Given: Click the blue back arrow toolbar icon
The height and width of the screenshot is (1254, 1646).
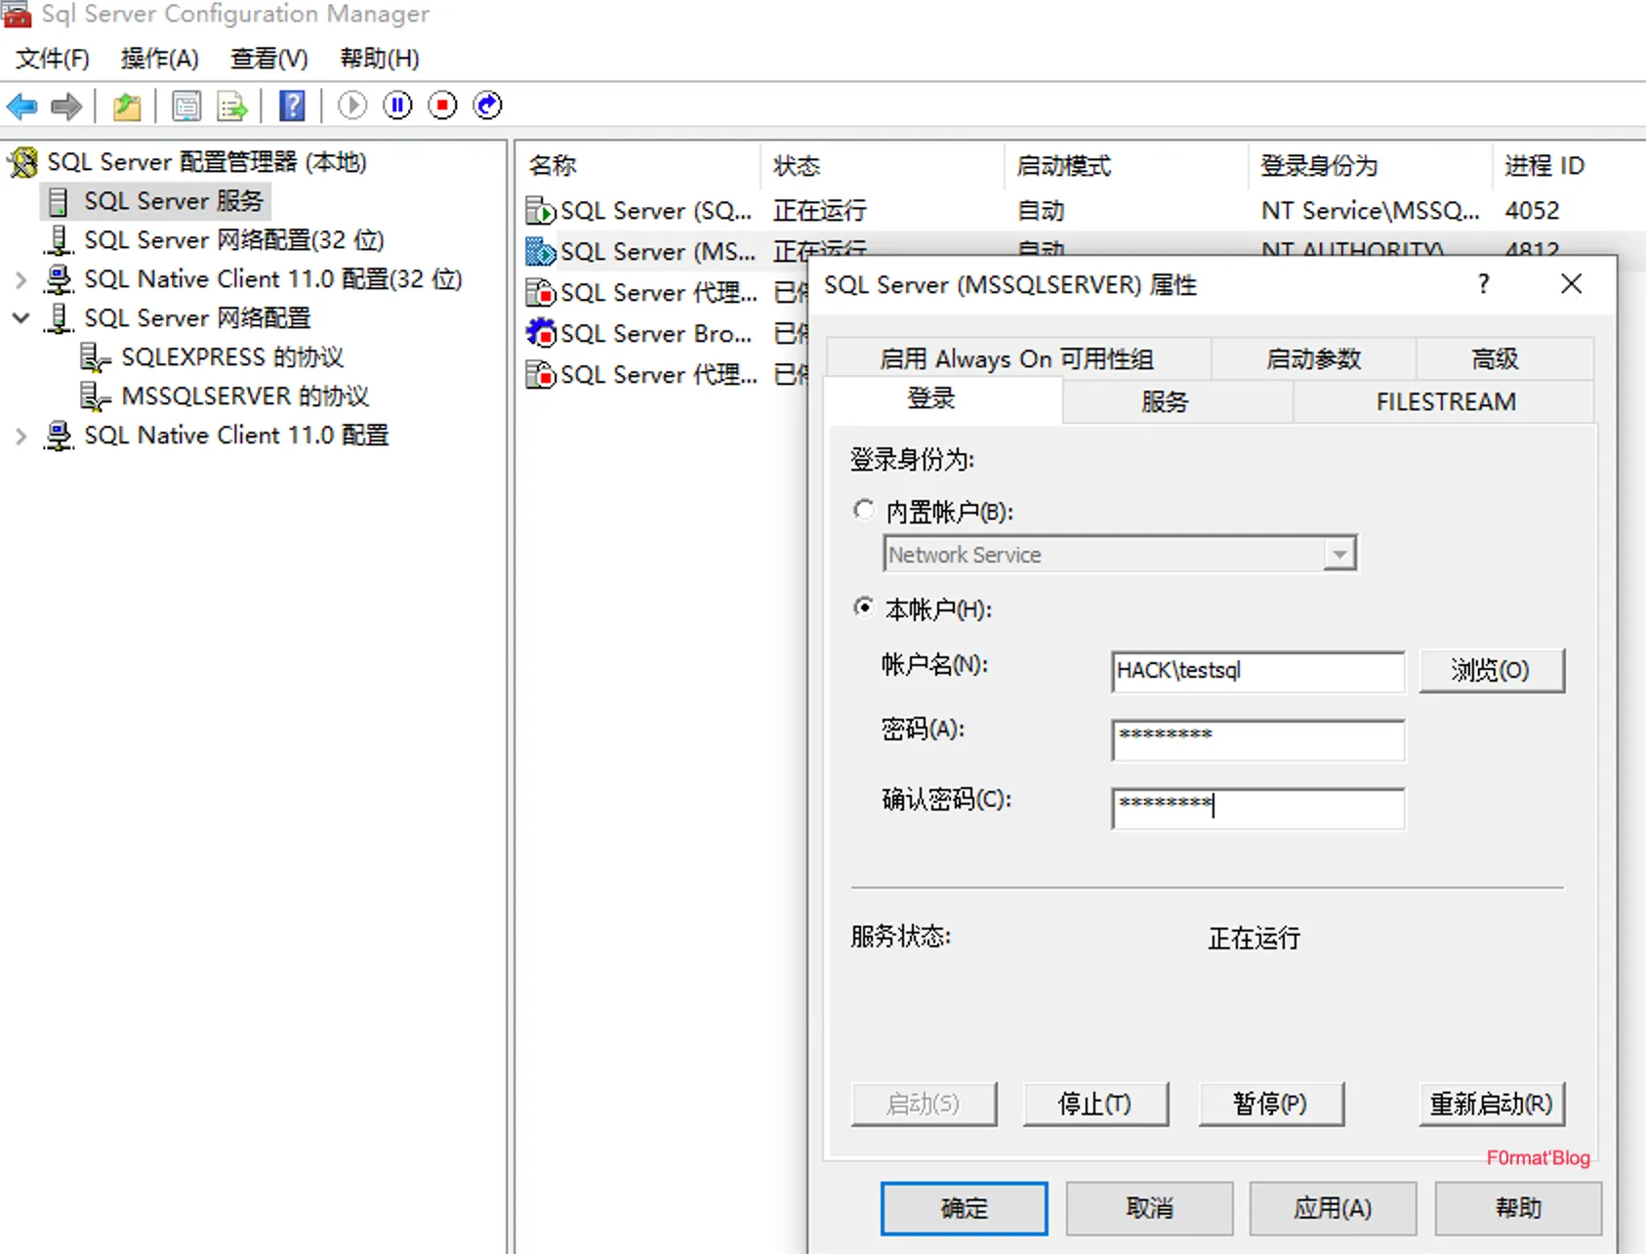Looking at the screenshot, I should (x=22, y=105).
